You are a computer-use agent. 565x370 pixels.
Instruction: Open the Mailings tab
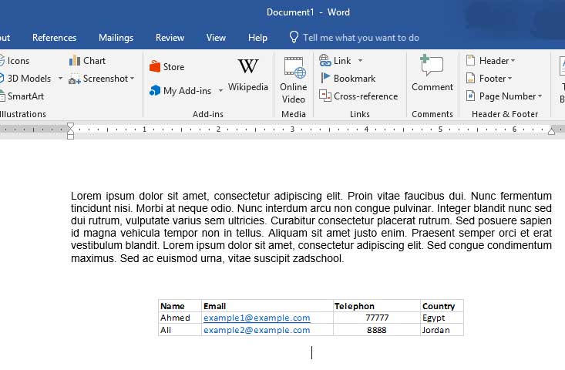(116, 38)
